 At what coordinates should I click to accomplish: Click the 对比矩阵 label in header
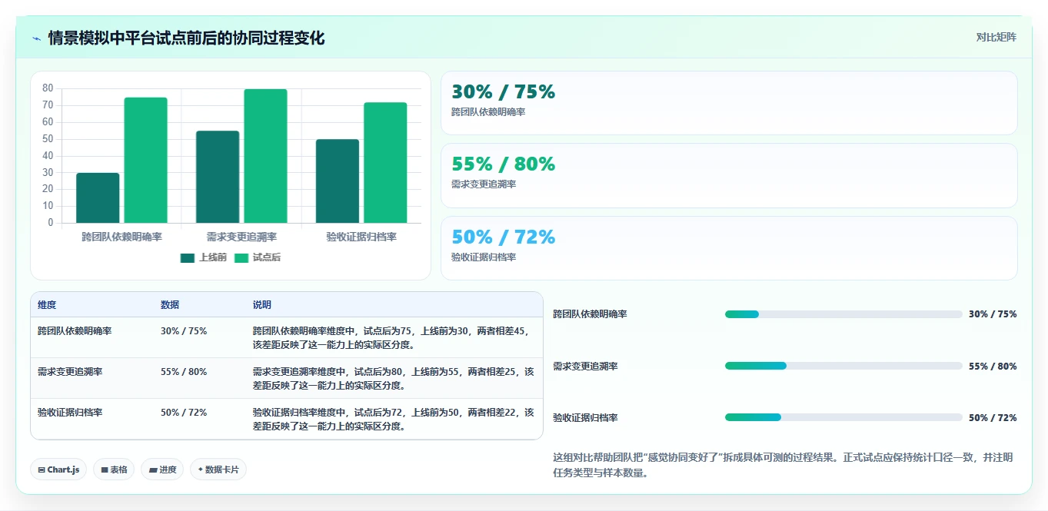tap(996, 37)
